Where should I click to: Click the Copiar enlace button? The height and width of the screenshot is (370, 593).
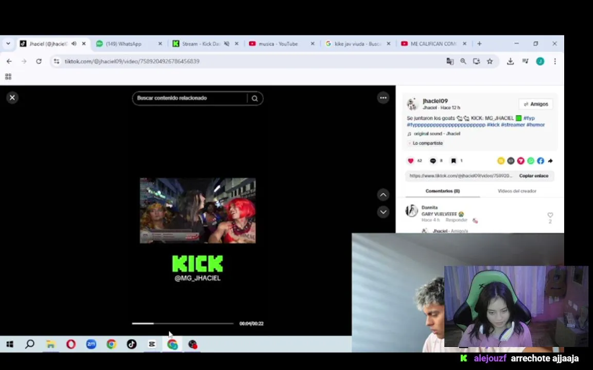(534, 176)
